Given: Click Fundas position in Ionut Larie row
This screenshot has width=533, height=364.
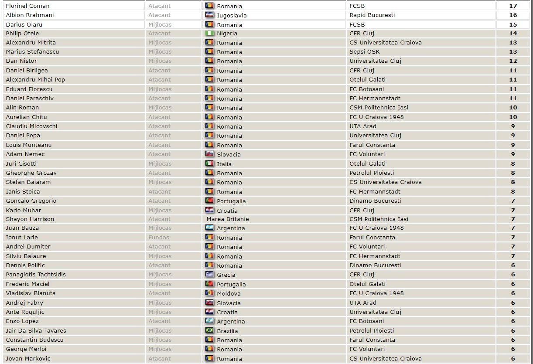Looking at the screenshot, I should coord(159,237).
